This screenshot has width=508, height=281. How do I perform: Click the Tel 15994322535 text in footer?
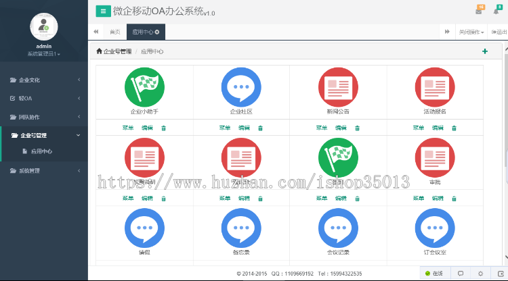[340, 274]
